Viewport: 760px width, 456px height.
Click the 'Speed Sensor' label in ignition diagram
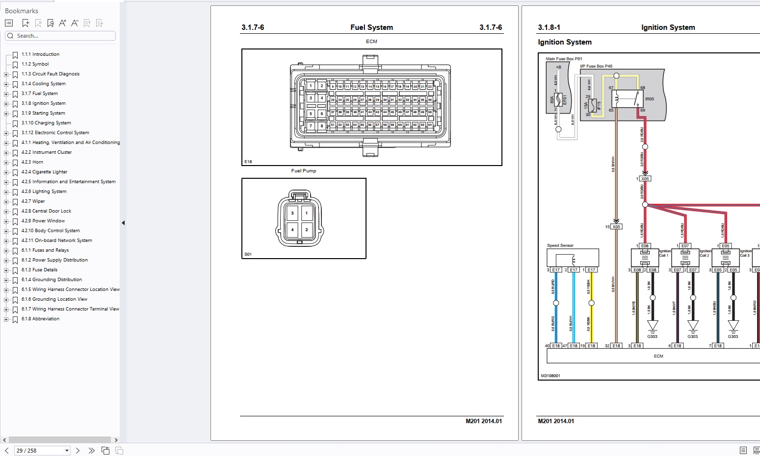coord(560,245)
